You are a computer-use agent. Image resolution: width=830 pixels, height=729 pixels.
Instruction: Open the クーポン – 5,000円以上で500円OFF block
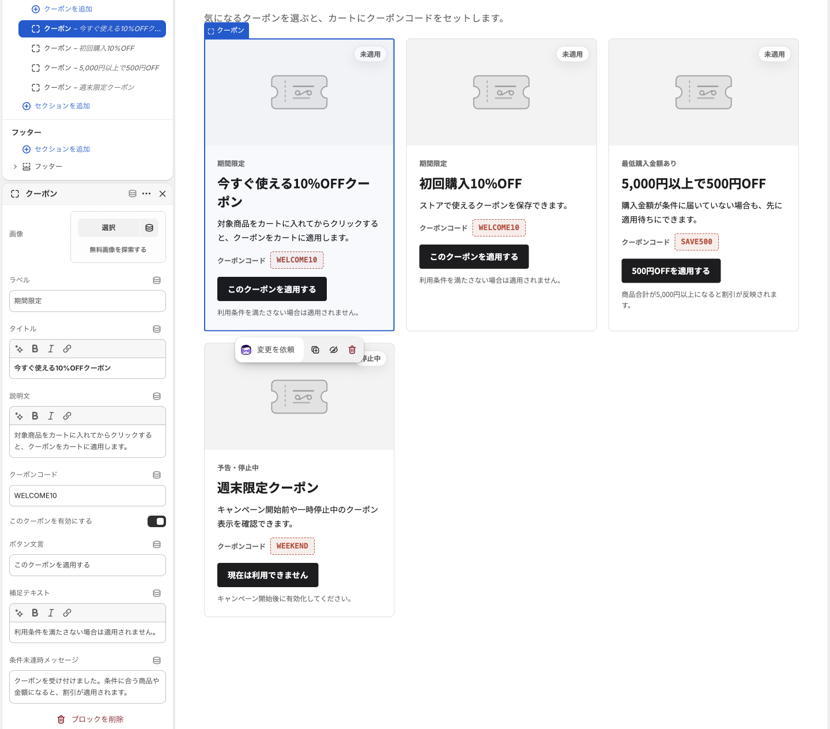point(92,68)
